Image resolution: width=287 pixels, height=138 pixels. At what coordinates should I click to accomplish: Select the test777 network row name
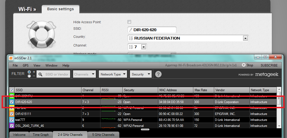tap(20, 120)
